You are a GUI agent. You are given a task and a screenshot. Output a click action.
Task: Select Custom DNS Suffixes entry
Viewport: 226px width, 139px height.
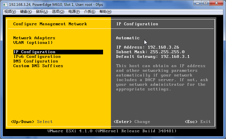[x=38, y=66]
